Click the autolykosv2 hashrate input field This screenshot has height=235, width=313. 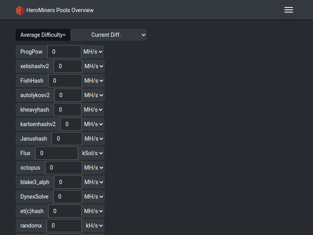(68, 95)
